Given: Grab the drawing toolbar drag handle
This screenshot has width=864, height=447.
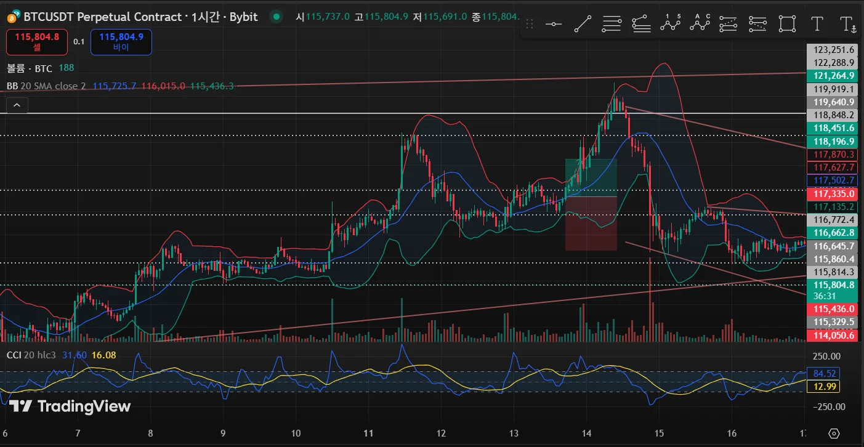Looking at the screenshot, I should coord(529,25).
